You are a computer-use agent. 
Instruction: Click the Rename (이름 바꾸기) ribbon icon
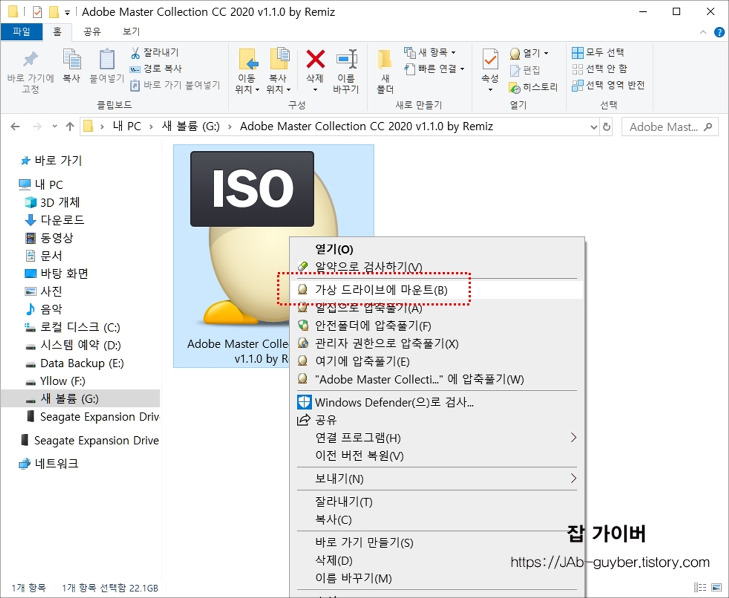tap(347, 60)
